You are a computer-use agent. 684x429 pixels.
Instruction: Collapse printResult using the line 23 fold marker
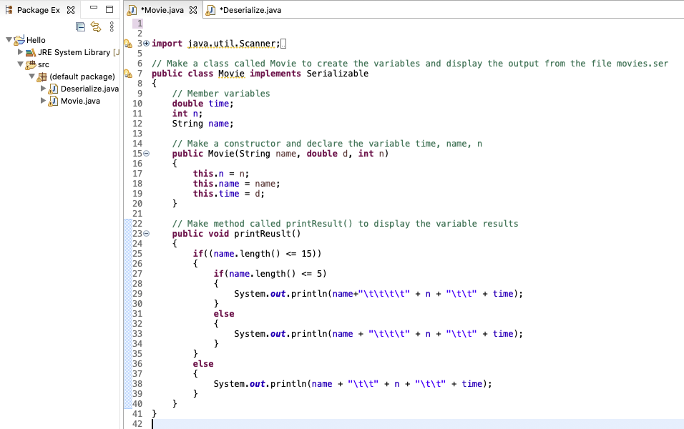click(147, 234)
